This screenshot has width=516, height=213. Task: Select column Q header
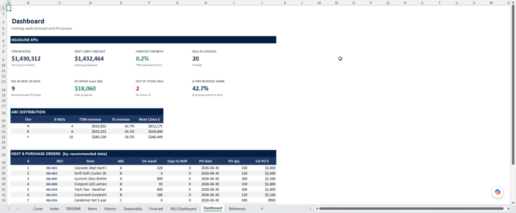(x=388, y=3)
